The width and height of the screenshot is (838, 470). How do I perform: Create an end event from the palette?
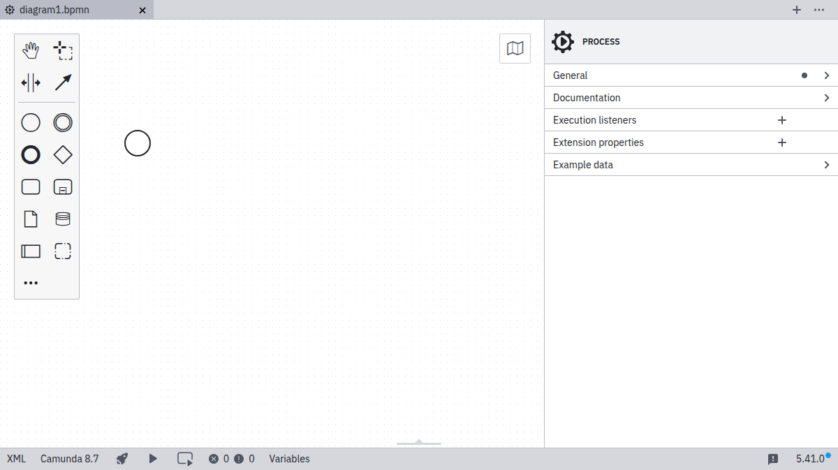(x=31, y=154)
